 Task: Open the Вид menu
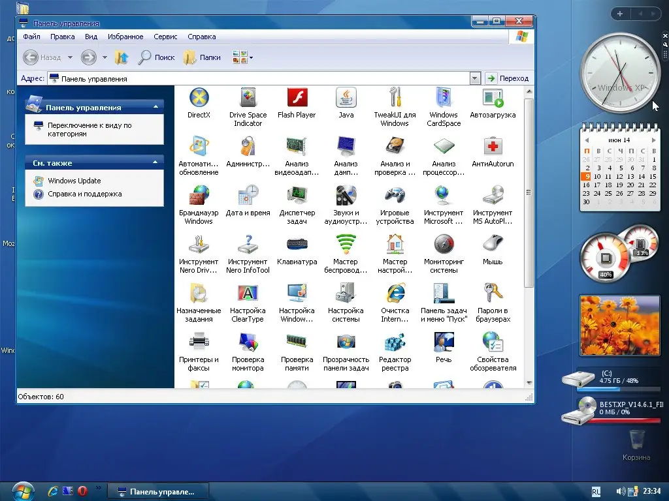click(91, 37)
